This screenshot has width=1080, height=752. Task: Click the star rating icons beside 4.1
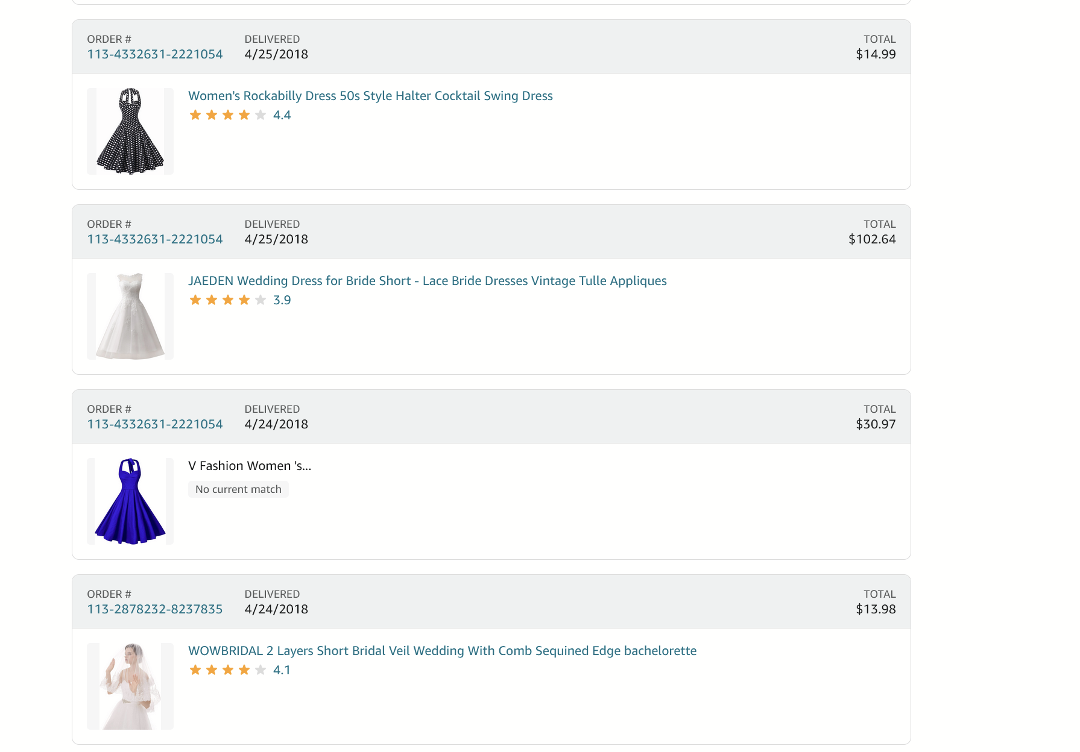[x=227, y=670]
